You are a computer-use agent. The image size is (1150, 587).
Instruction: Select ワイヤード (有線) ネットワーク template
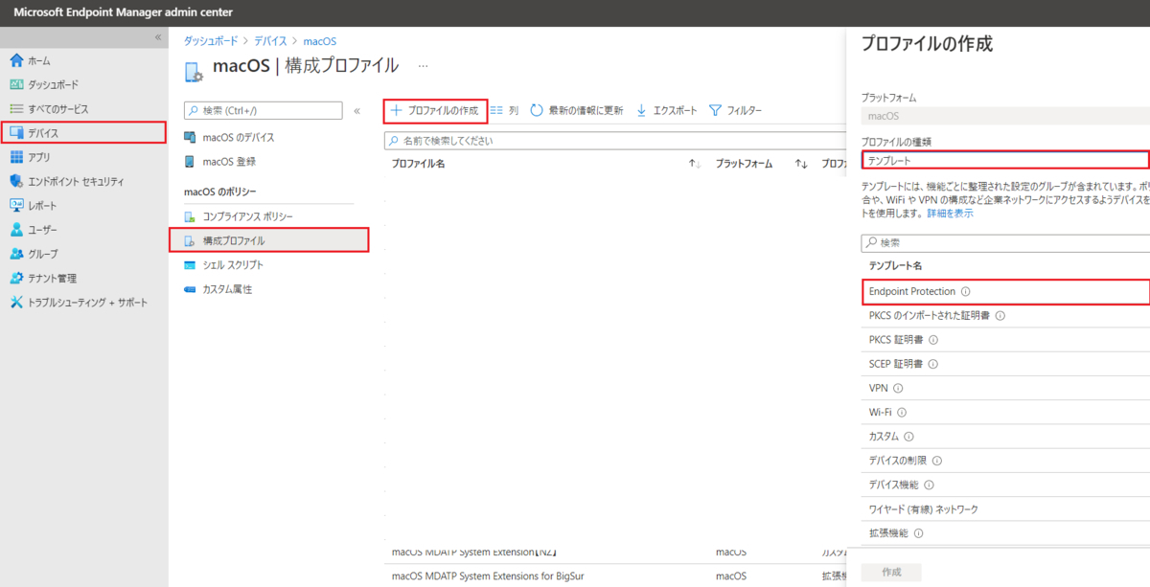coord(1004,509)
